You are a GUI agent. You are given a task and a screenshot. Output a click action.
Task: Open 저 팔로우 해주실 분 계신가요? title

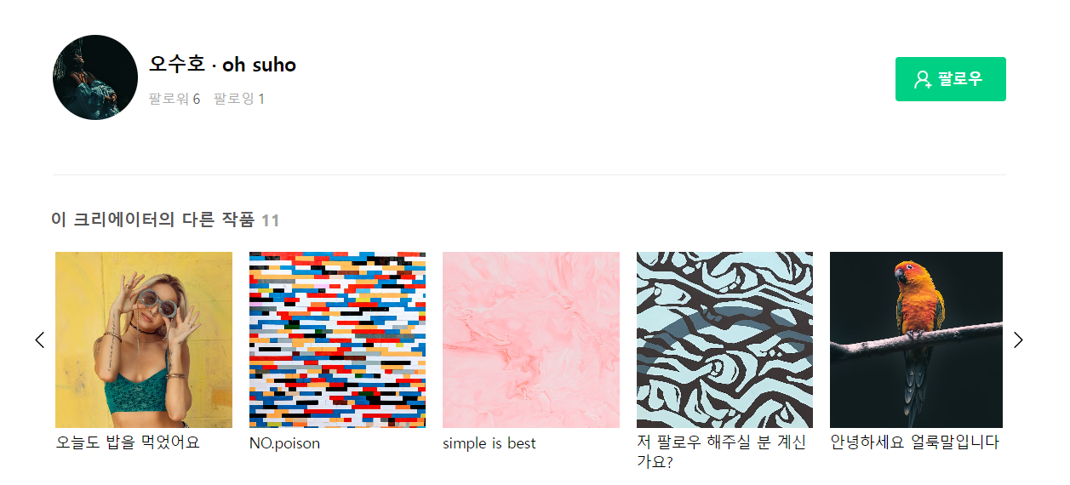click(x=722, y=452)
